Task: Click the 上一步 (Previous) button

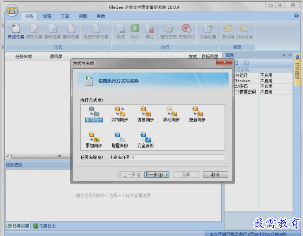Action: [130, 175]
